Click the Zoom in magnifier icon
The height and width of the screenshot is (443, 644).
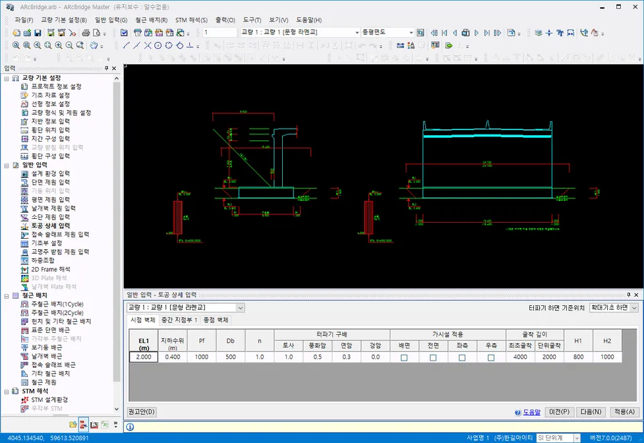coord(59,46)
